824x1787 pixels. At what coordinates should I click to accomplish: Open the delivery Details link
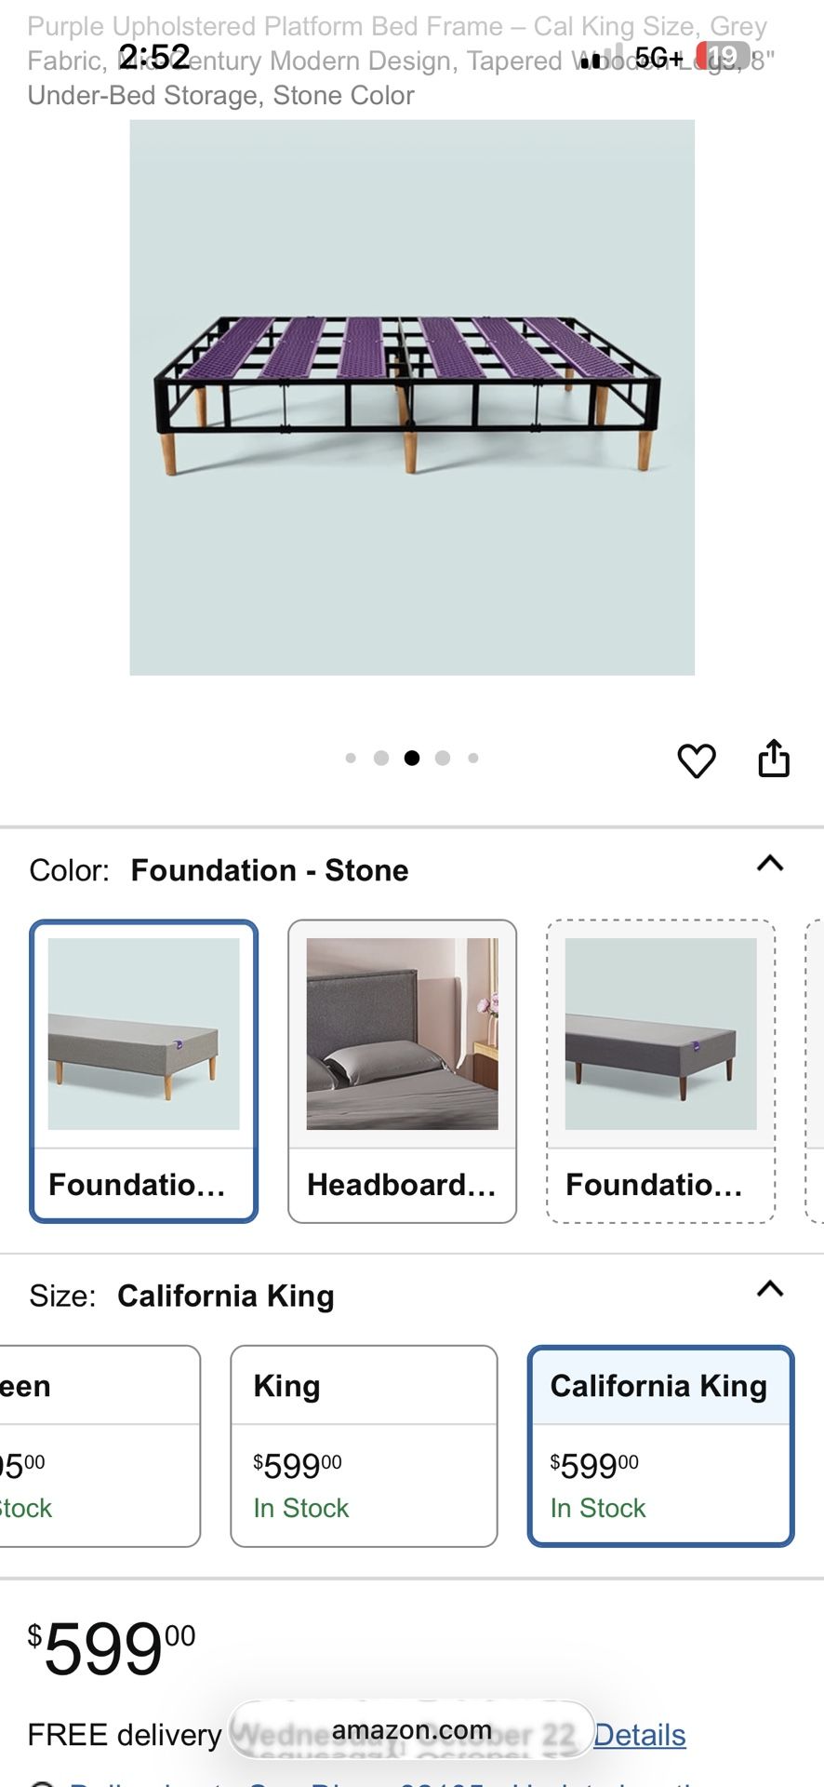pyautogui.click(x=640, y=1735)
